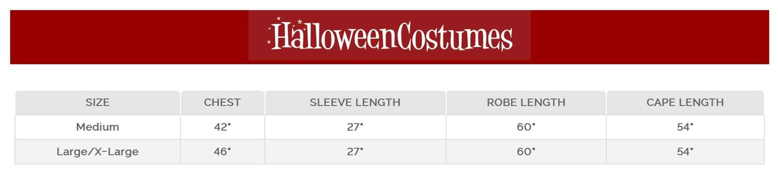Viewport: 778px width, 179px height.
Task: Select the CHEST column header
Action: [222, 102]
